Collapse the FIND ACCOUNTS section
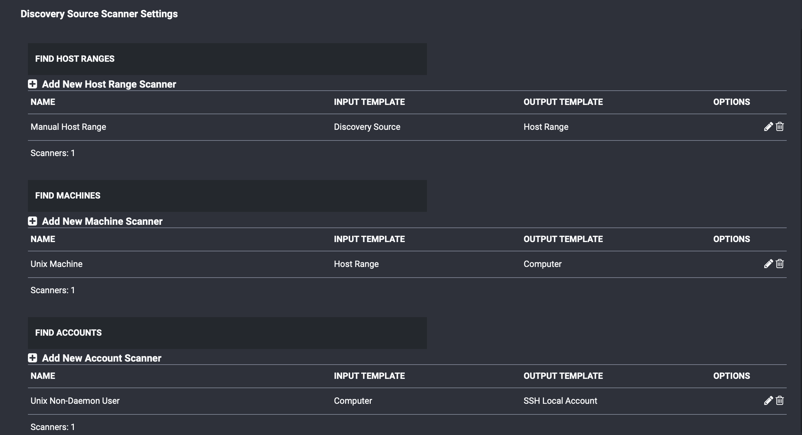802x435 pixels. 68,333
